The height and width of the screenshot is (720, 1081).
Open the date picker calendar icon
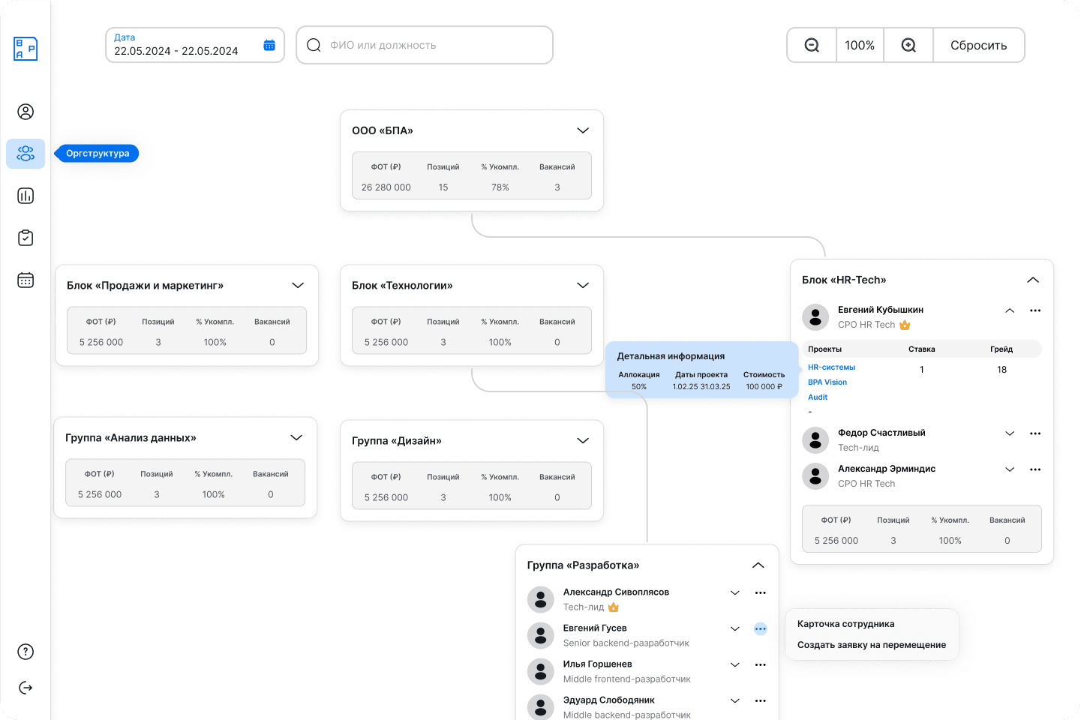point(269,45)
